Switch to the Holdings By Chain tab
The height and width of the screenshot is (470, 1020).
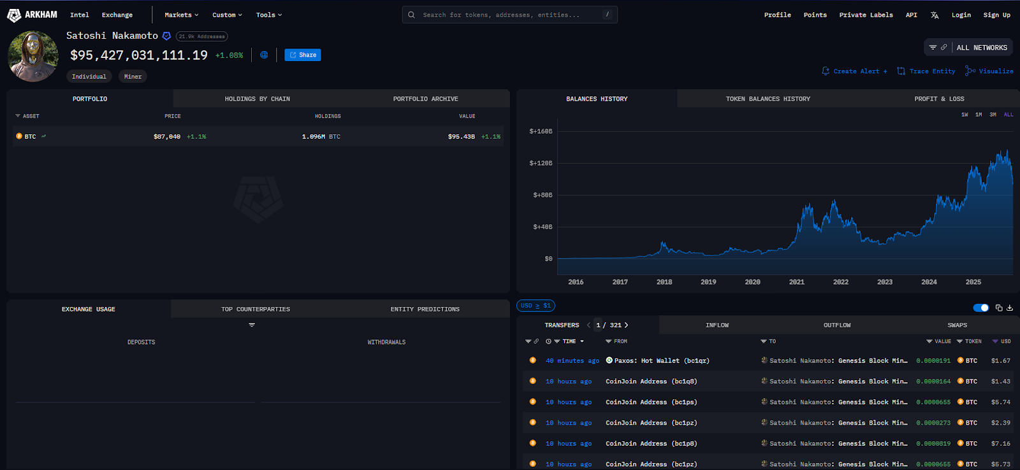(258, 99)
